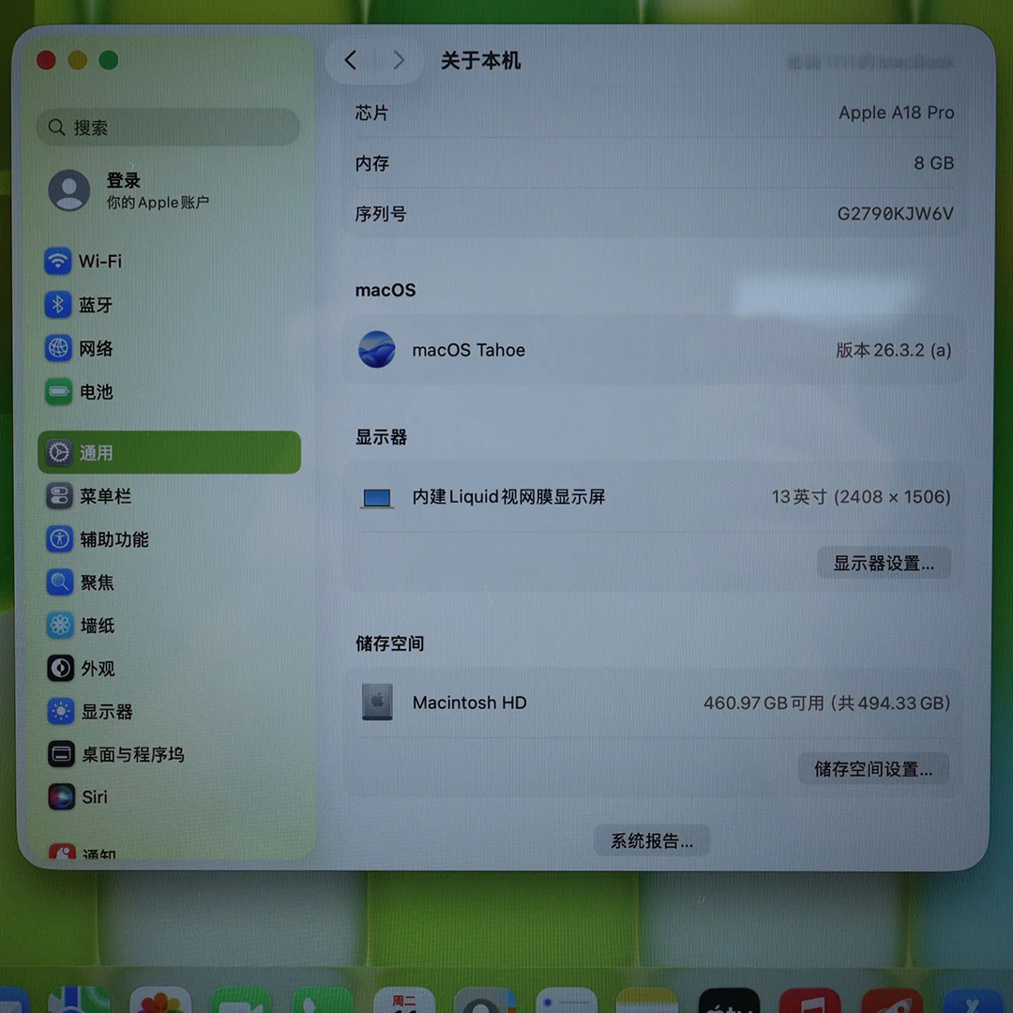The width and height of the screenshot is (1013, 1013).
Task: Click the macOS Tahoe logo icon
Action: click(377, 350)
